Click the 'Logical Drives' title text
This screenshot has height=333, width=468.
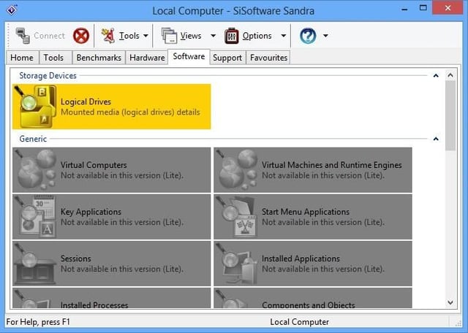click(86, 102)
